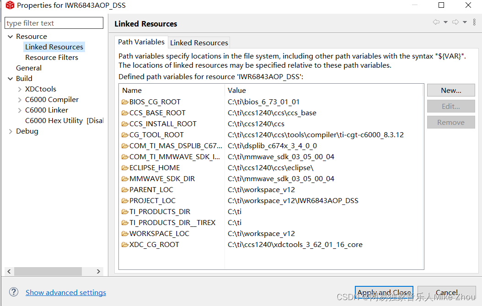Click the left scroll arrow below the tree
Viewport: 482px width, 306px height.
(x=9, y=271)
